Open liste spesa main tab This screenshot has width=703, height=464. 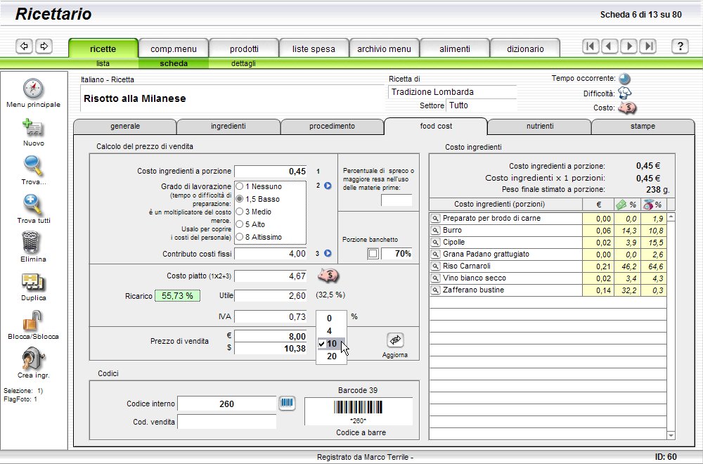click(314, 49)
